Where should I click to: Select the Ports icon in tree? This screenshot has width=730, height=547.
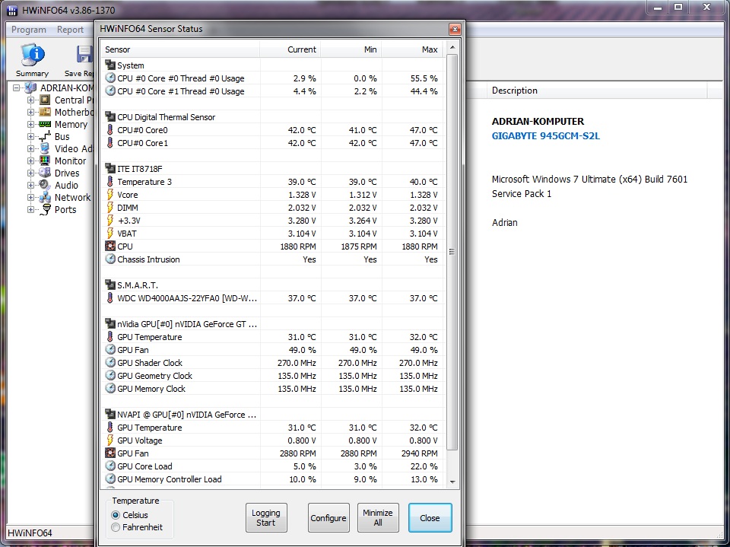point(45,209)
